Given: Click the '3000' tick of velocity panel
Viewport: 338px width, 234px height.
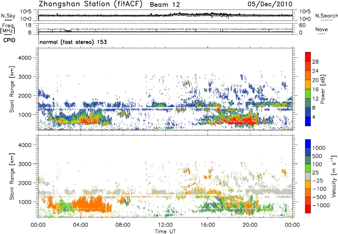Looking at the screenshot, I should point(25,164).
